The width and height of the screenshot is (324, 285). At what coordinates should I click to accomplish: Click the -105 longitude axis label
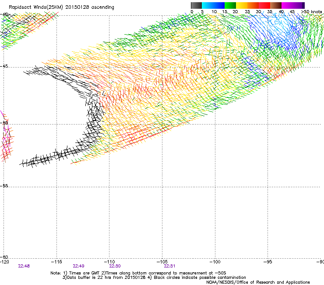coord(162,262)
